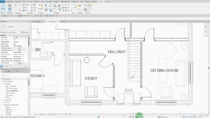Click the Project Browser home icon

(1, 71)
